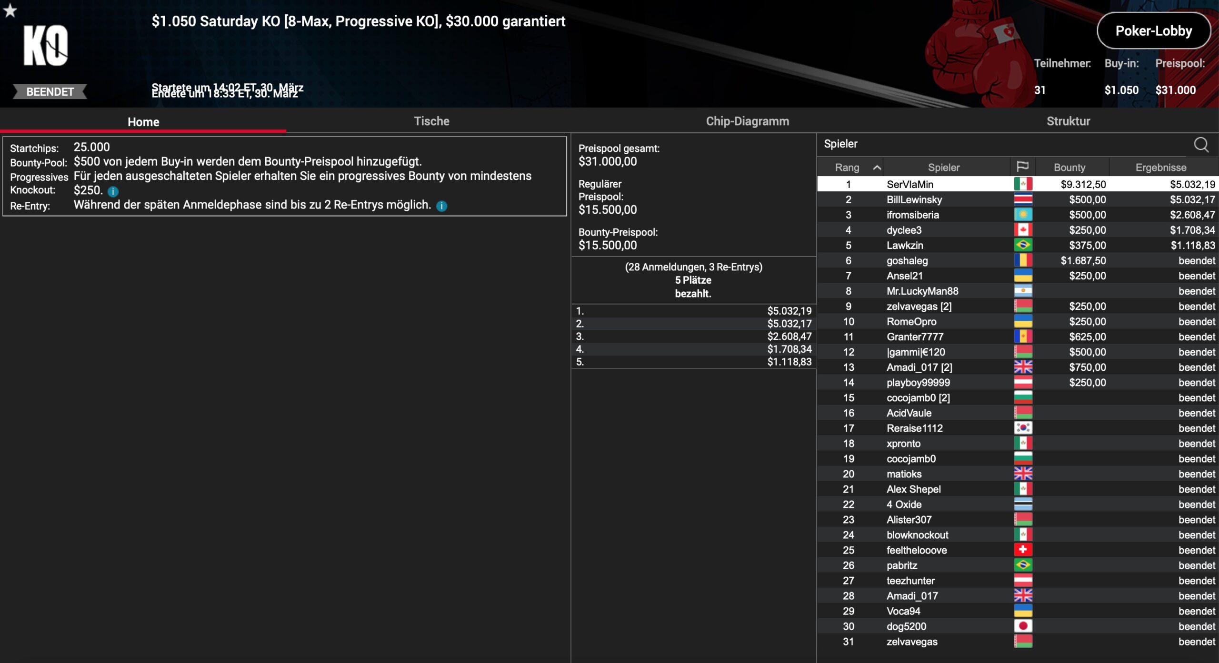Sort by Spieler column header
The height and width of the screenshot is (663, 1219).
[x=943, y=168]
